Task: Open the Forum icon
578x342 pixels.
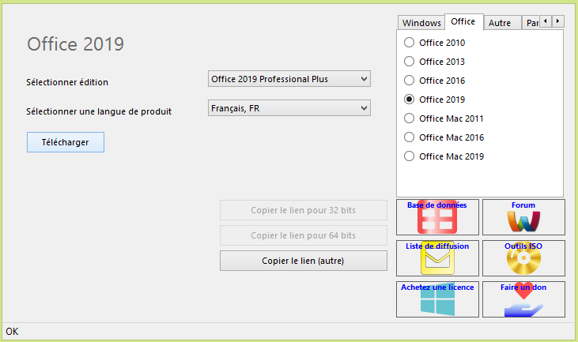Action: (523, 217)
